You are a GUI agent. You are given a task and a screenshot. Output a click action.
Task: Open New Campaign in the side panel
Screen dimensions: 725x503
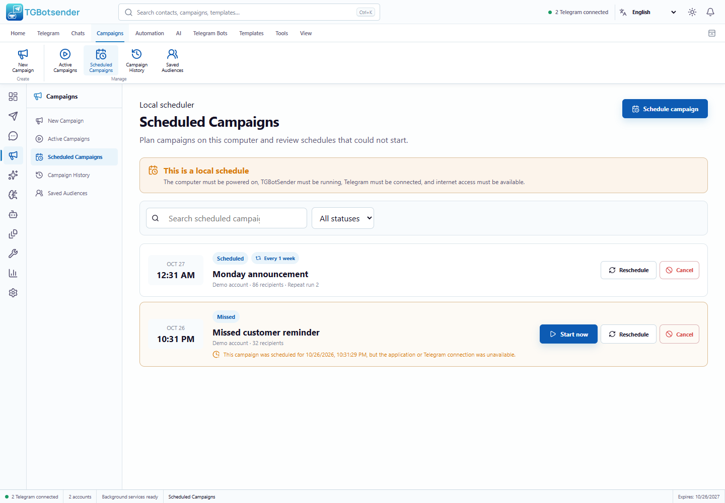pos(75,121)
